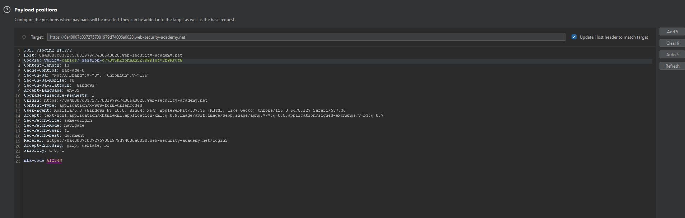Image resolution: width=685 pixels, height=218 pixels.
Task: Hit the Refresh button
Action: click(672, 66)
